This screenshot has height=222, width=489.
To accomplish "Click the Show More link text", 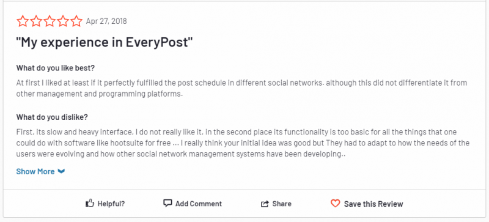I will [x=35, y=171].
